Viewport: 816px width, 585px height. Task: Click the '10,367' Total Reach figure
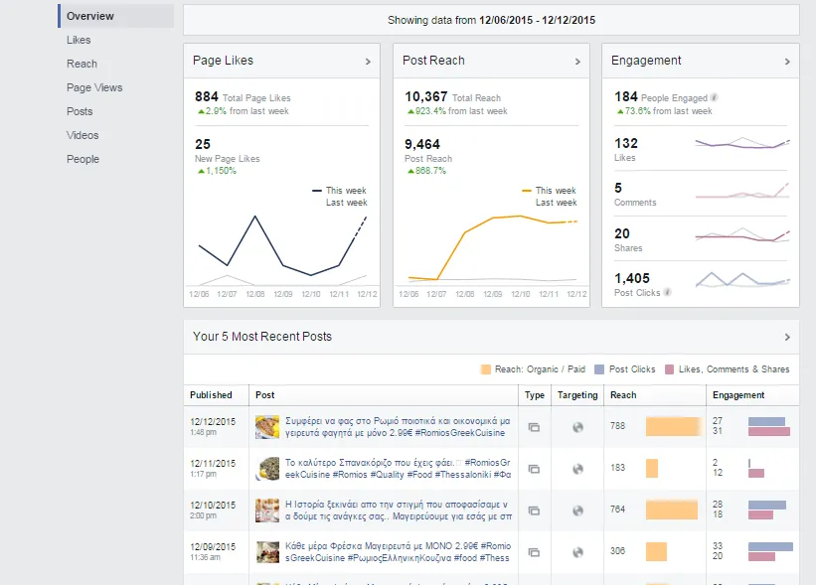[426, 96]
